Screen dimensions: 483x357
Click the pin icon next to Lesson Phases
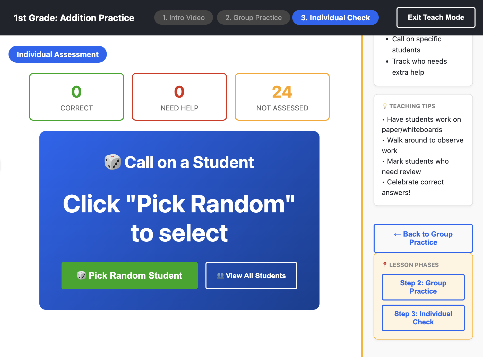point(385,265)
